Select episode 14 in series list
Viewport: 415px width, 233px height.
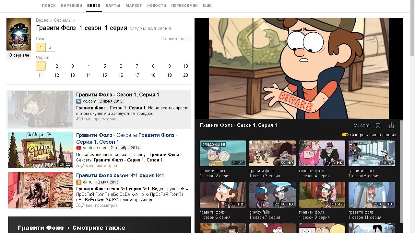(x=89, y=75)
